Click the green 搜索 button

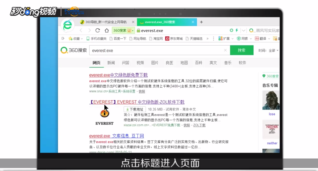[x=242, y=50]
